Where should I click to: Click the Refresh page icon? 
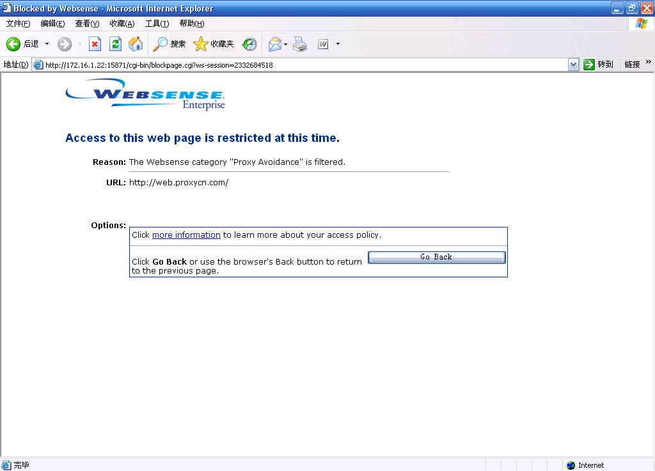(x=115, y=44)
